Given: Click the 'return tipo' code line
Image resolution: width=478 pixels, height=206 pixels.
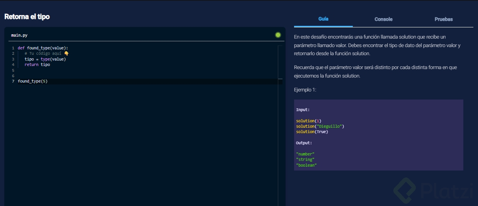Looking at the screenshot, I should click(x=37, y=64).
